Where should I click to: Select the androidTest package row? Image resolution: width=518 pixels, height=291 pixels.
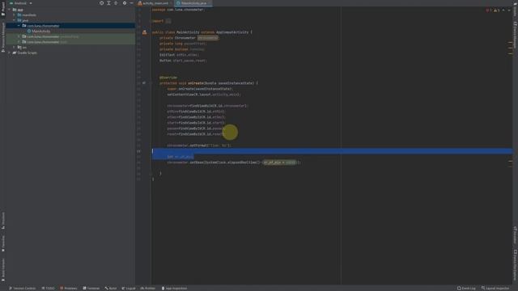pyautogui.click(x=70, y=36)
